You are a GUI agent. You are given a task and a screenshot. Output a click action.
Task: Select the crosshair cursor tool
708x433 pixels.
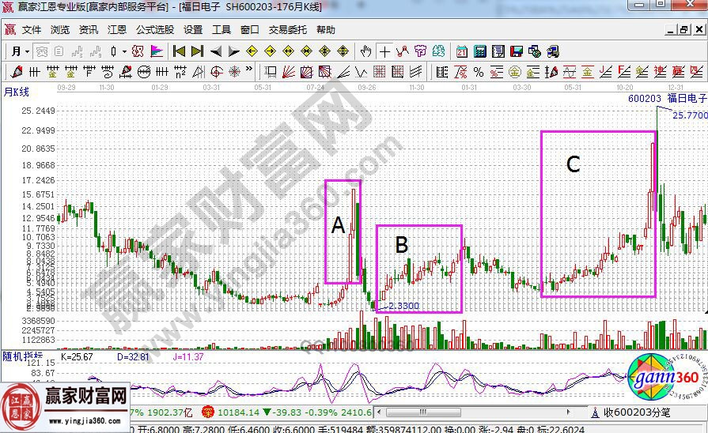384,51
